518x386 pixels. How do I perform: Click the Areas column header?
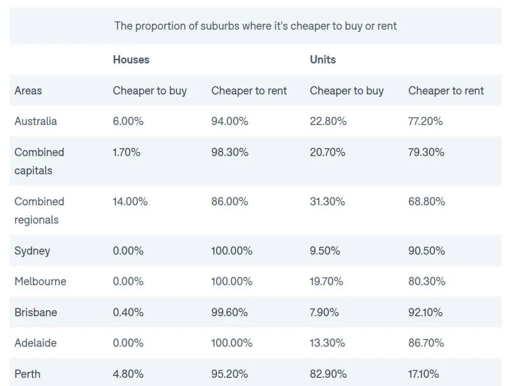coord(28,91)
